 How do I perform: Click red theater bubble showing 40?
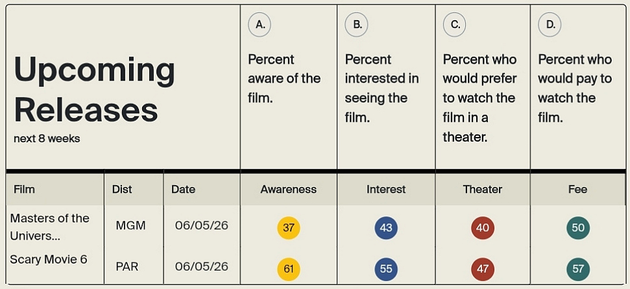(x=483, y=228)
